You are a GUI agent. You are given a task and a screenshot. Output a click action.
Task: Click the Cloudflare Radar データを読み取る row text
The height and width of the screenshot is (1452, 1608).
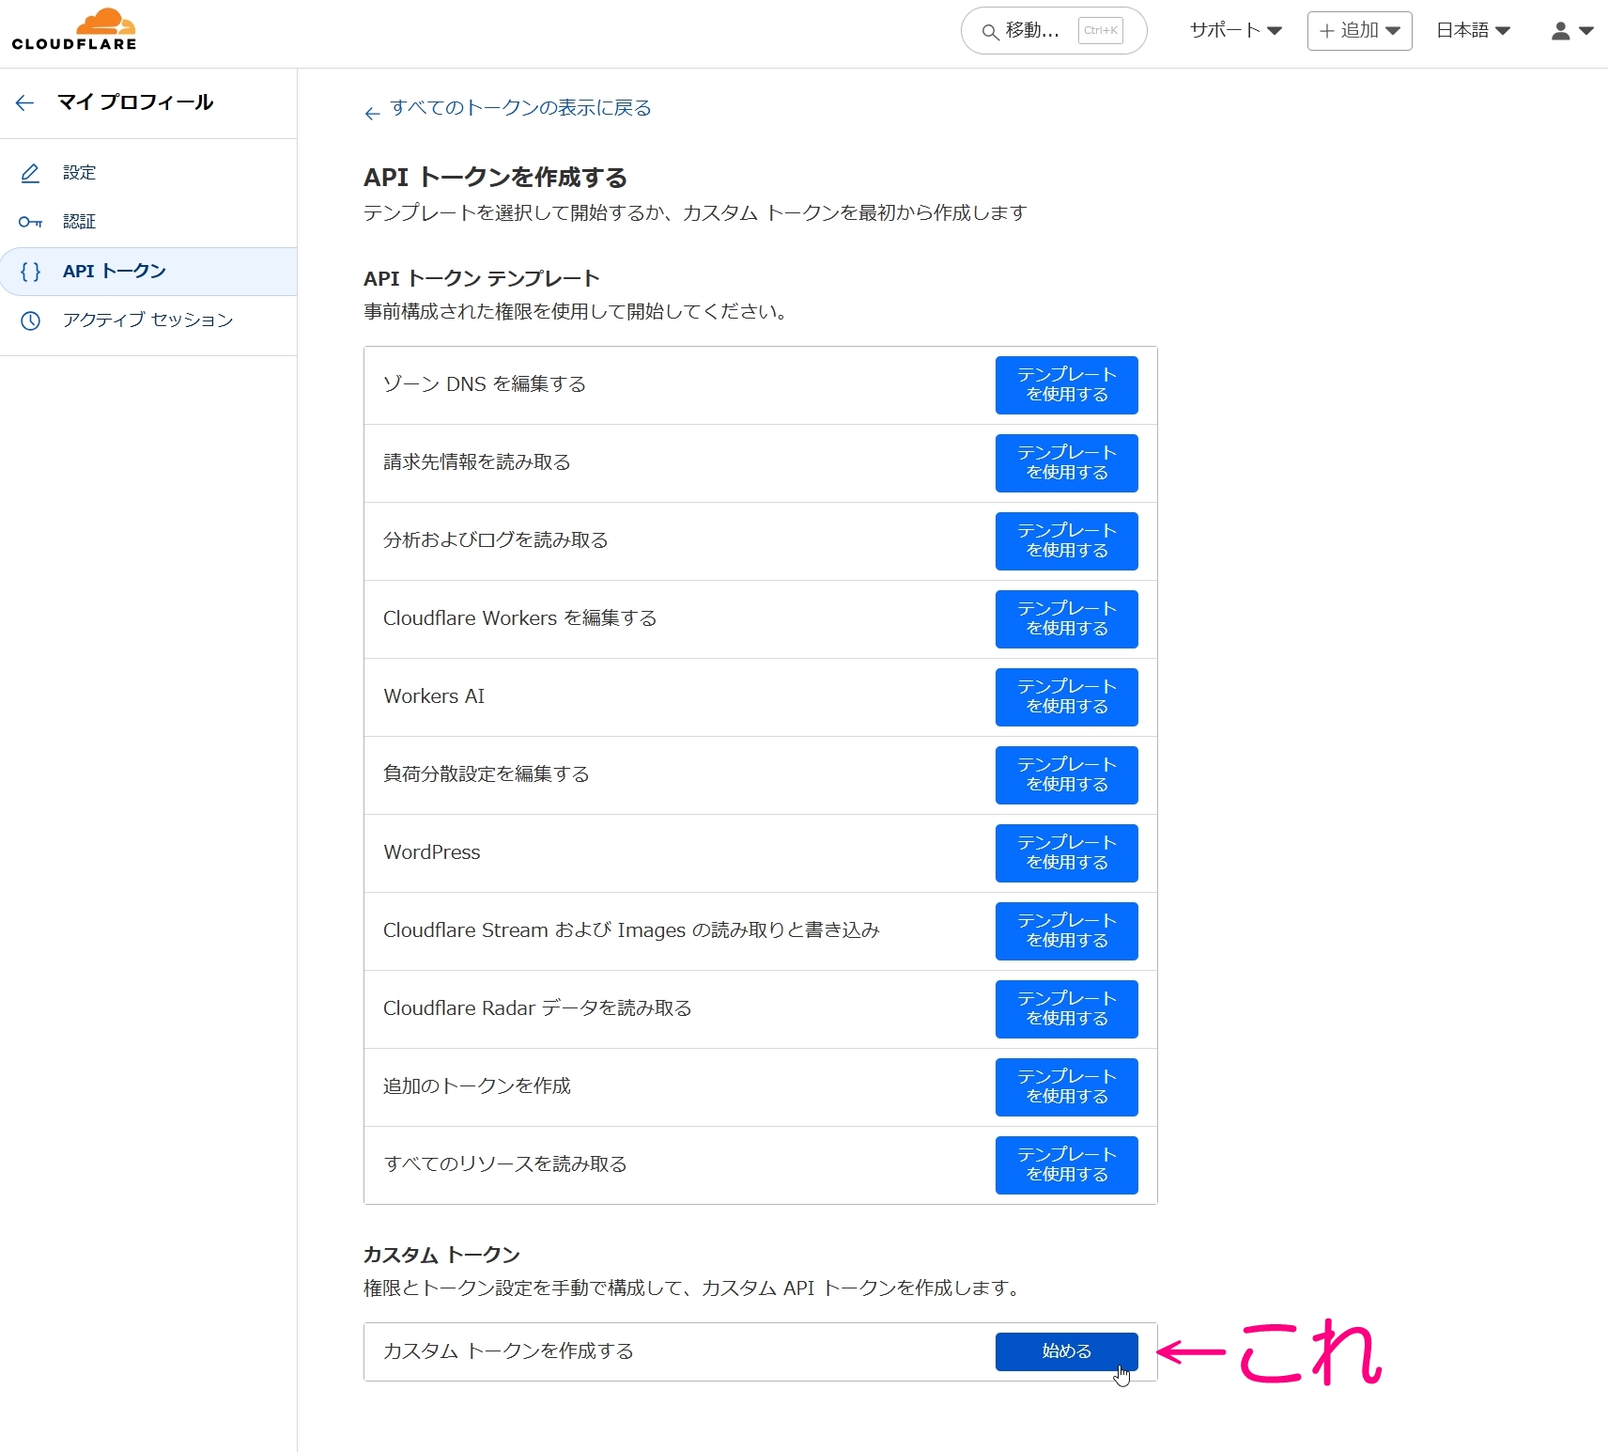tap(537, 1008)
